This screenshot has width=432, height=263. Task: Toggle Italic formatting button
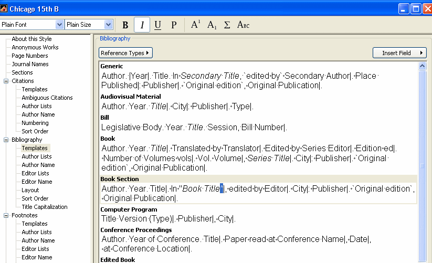point(142,25)
